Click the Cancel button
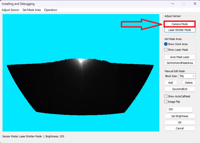 pos(180,128)
